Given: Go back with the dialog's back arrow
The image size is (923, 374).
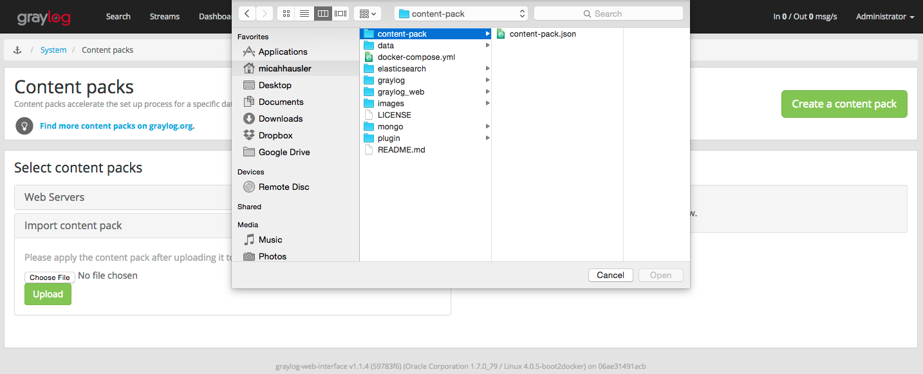Looking at the screenshot, I should pyautogui.click(x=247, y=13).
